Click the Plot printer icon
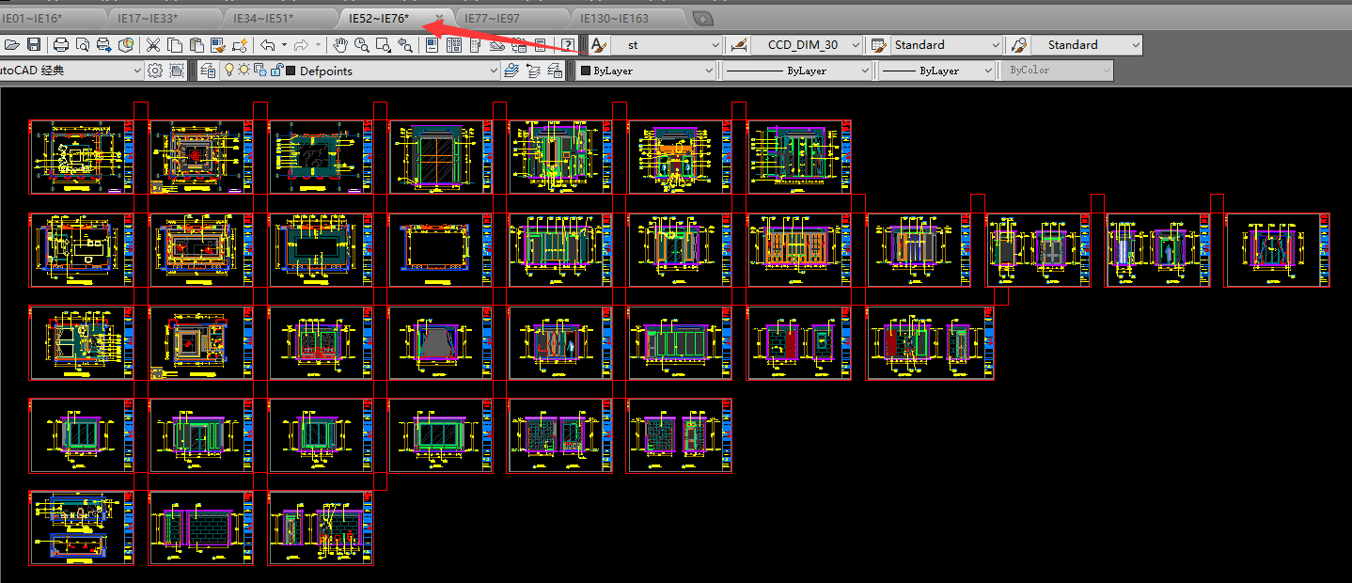Image resolution: width=1352 pixels, height=583 pixels. pyautogui.click(x=61, y=44)
